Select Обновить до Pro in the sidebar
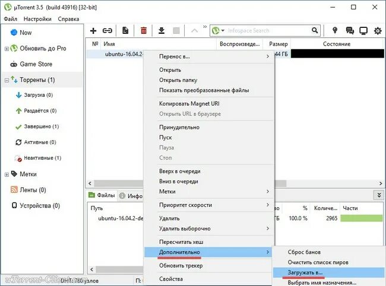386x286 pixels. [x=43, y=48]
